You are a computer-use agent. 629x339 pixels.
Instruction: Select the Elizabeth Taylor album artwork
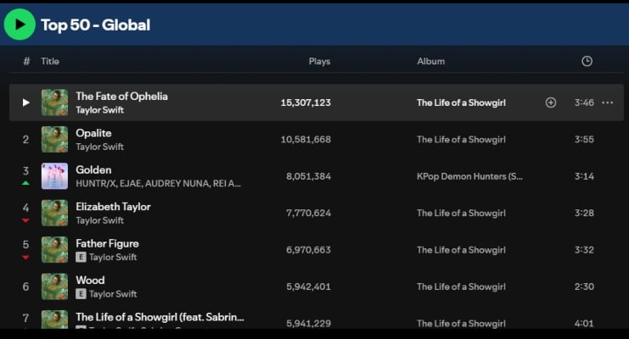tap(55, 213)
